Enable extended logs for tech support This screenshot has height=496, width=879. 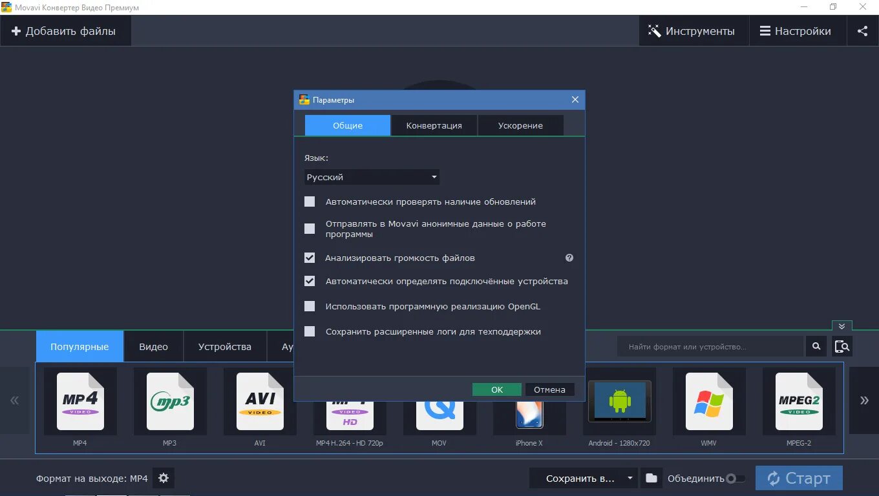pos(310,331)
